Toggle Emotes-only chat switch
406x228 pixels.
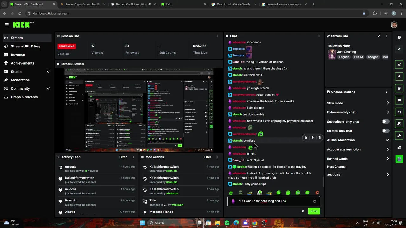tap(385, 131)
